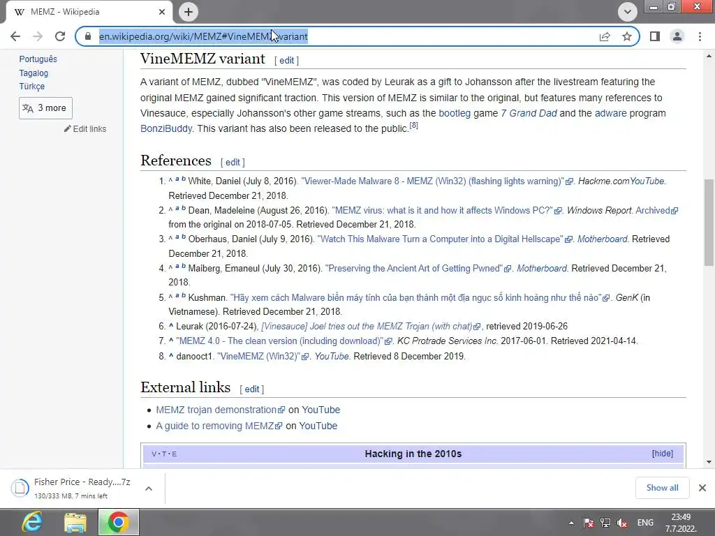This screenshot has width=715, height=536.
Task: Jump to footnote 8 superscript
Action: [413, 126]
